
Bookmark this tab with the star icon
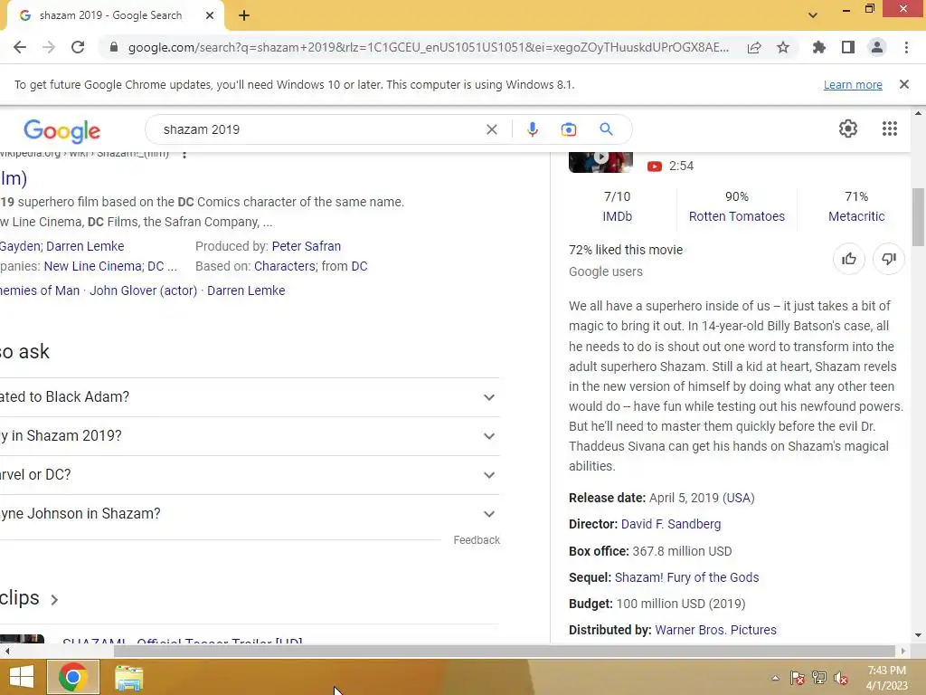pos(783,47)
